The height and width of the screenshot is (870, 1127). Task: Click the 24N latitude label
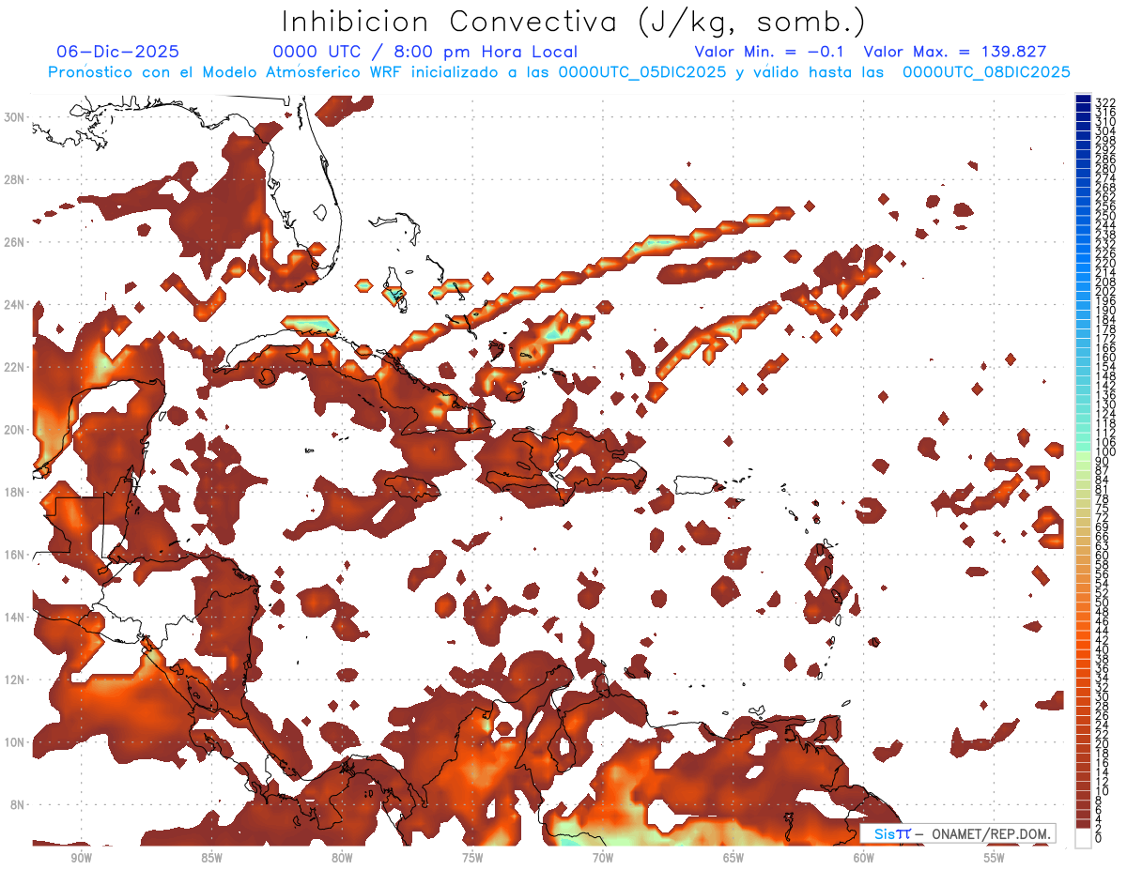(x=16, y=305)
